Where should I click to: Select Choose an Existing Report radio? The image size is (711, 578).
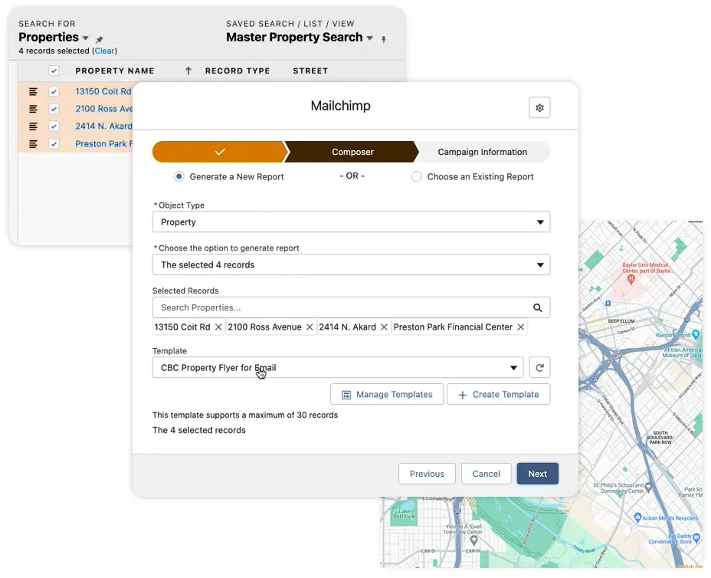click(x=416, y=176)
